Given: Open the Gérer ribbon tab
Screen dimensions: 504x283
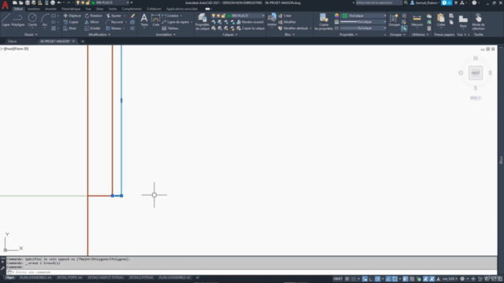Looking at the screenshot, I should coord(100,9).
